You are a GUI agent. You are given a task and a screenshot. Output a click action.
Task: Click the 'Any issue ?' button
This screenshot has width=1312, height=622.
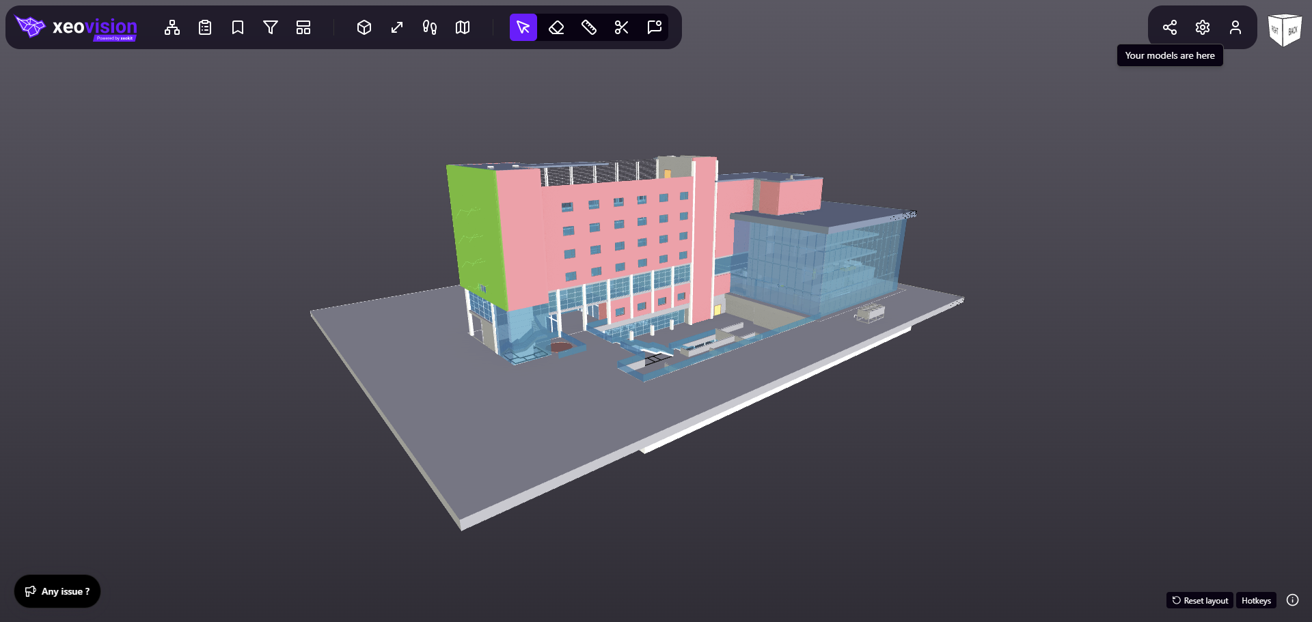[x=57, y=591]
